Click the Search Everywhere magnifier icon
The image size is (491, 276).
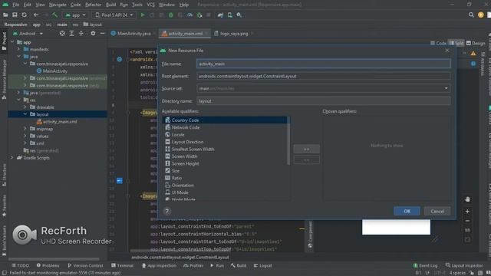471,15
